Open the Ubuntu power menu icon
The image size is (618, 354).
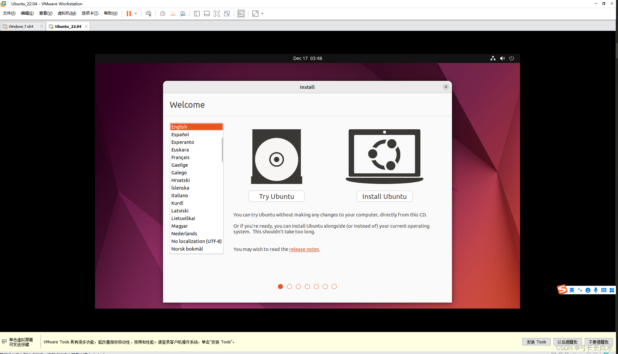[x=512, y=58]
